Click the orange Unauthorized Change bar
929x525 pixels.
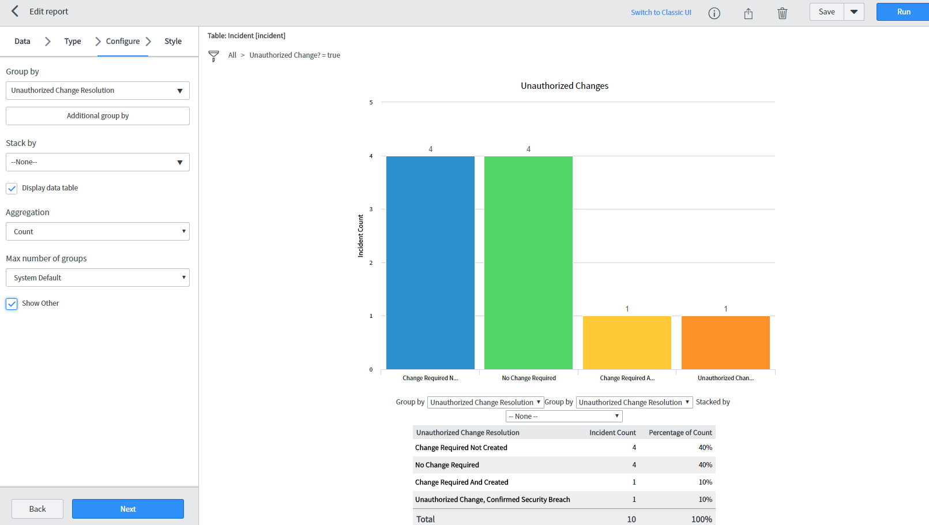click(x=725, y=343)
